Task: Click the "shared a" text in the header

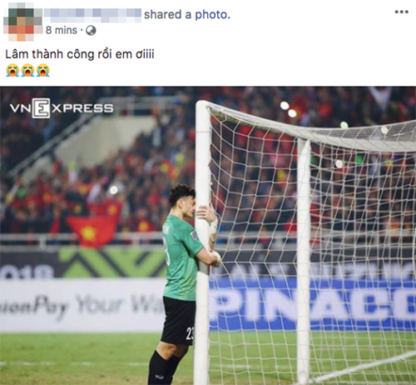Action: click(x=167, y=15)
